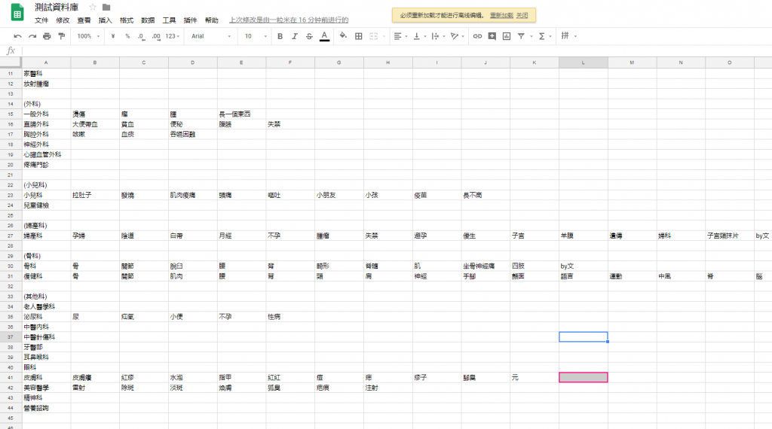Open the 工具 menu
Screen dimensions: 772x429
pos(169,20)
